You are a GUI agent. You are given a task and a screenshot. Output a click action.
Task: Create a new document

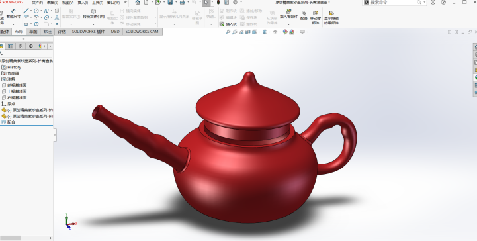(146, 3)
